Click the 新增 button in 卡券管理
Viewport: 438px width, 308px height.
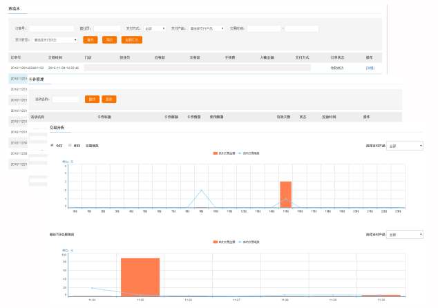[109, 99]
